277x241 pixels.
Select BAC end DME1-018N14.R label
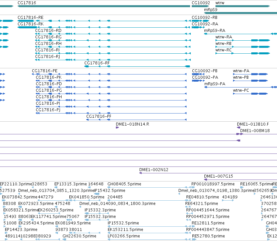pos(132,124)
